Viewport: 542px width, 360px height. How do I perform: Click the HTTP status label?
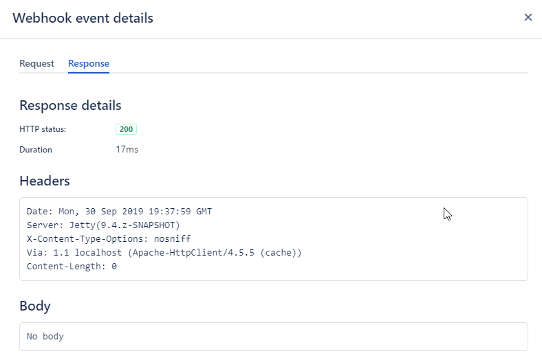(x=43, y=129)
